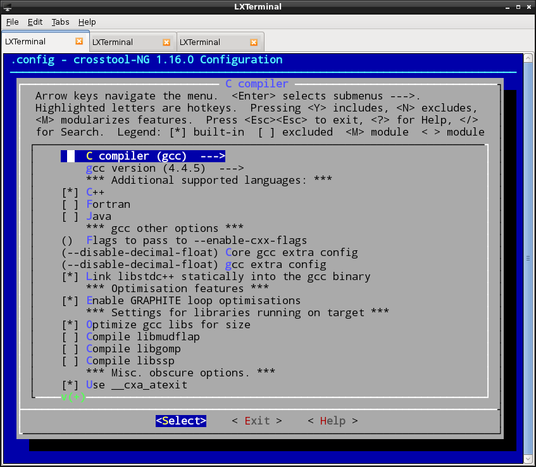Open the File menu
This screenshot has width=536, height=467.
[12, 22]
